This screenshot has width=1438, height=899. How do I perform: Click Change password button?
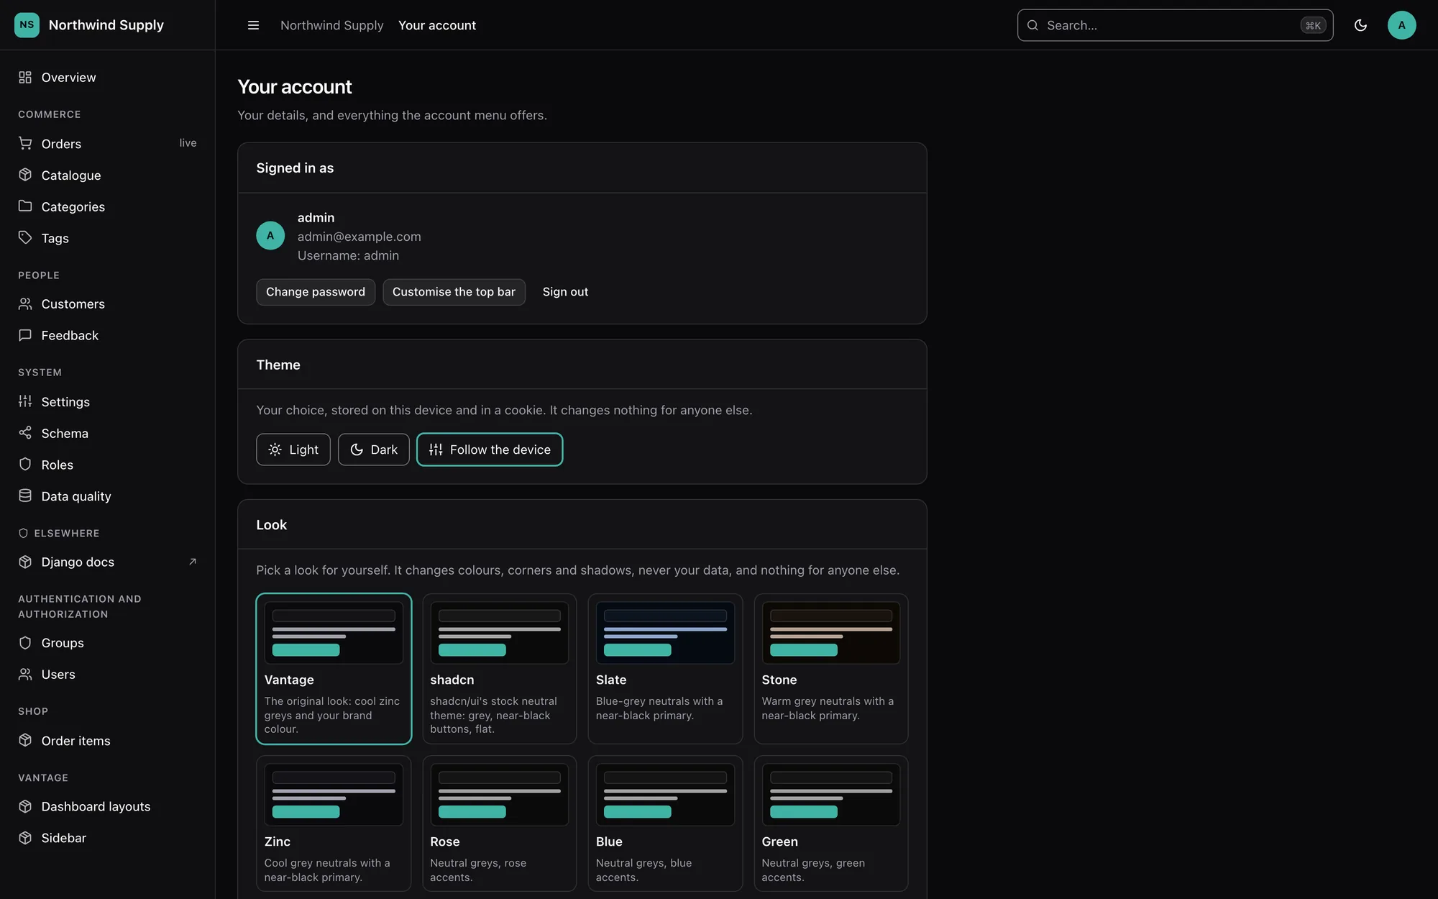pyautogui.click(x=316, y=292)
